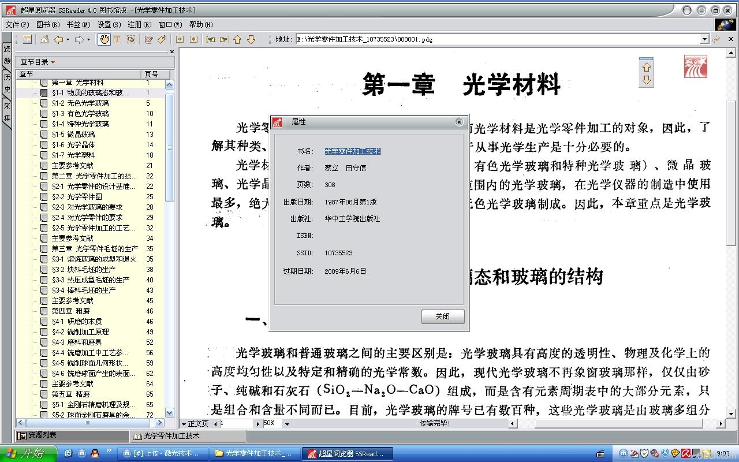Viewport: 739px width, 462px height.
Task: Open the address bar dropdown
Action: [x=704, y=39]
